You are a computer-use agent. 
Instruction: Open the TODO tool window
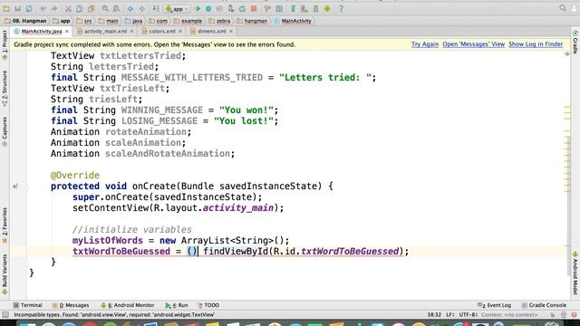[208, 305]
